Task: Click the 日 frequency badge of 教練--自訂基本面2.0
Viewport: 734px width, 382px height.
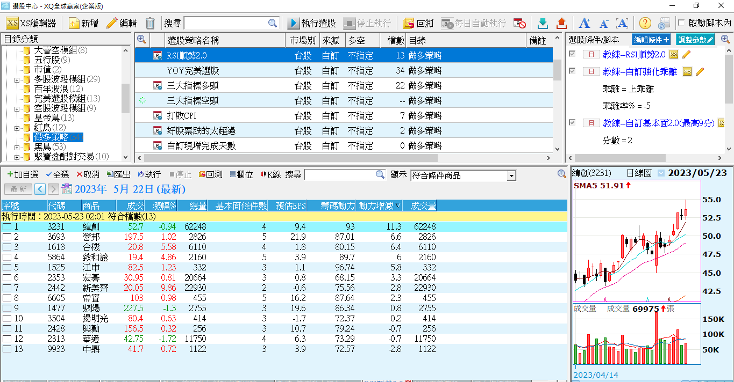Action: coord(591,123)
